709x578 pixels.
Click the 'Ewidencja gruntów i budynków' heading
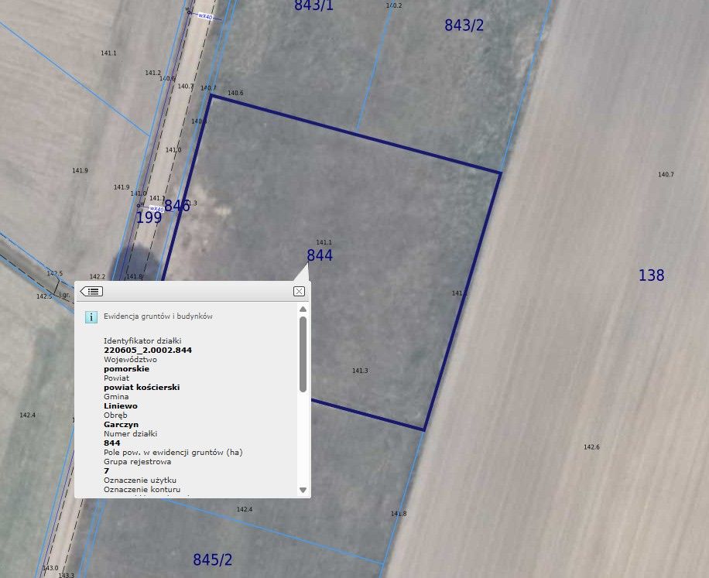pyautogui.click(x=158, y=316)
